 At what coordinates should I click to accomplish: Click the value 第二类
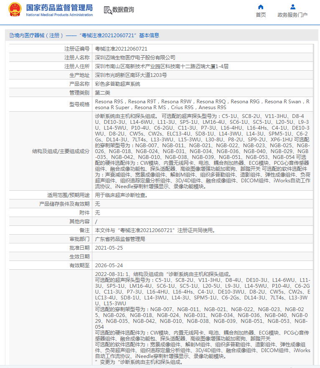pos(102,93)
